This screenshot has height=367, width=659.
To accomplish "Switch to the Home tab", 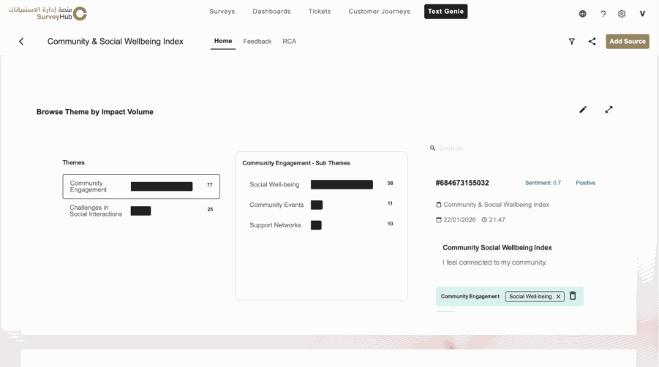I will tap(223, 41).
